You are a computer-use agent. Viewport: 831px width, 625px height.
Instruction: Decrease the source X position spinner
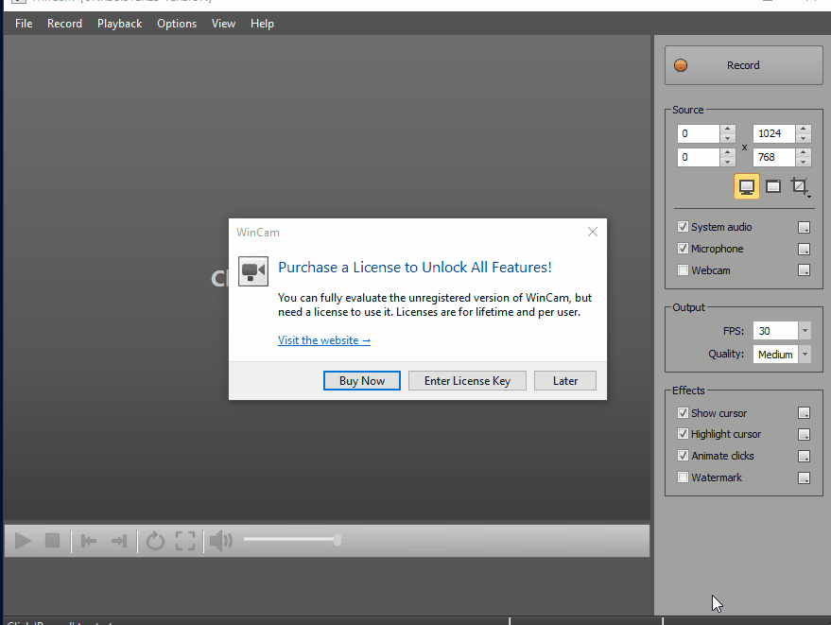pyautogui.click(x=728, y=138)
